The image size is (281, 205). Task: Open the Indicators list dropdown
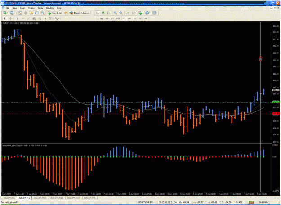(141, 13)
